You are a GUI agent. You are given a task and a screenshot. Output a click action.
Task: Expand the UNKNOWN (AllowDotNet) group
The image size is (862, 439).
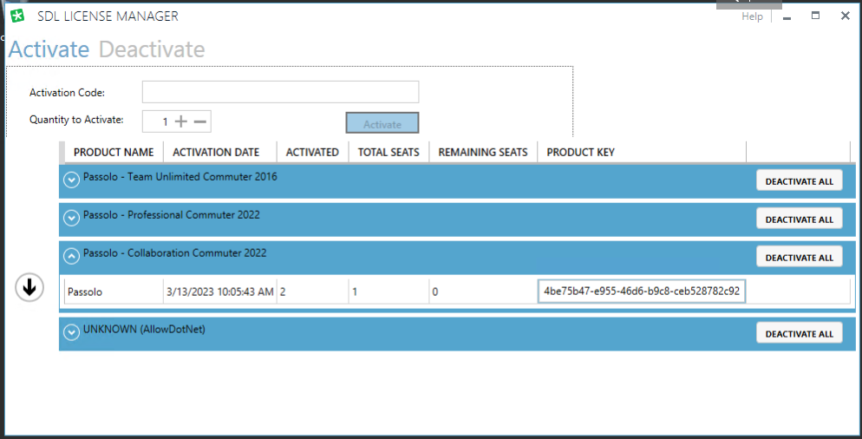tap(71, 332)
